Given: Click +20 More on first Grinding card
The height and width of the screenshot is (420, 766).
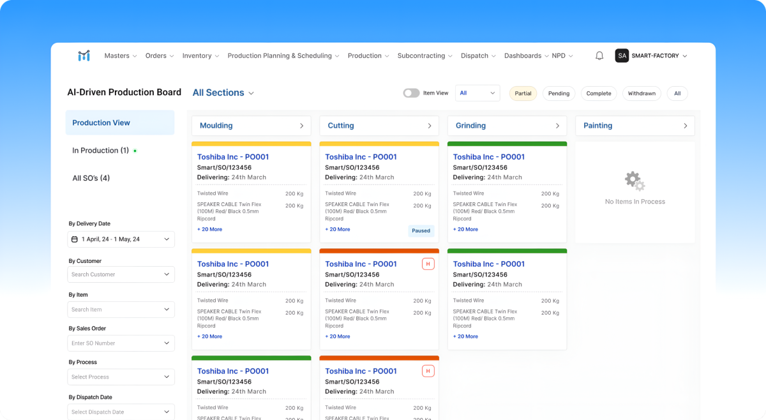Looking at the screenshot, I should [465, 229].
